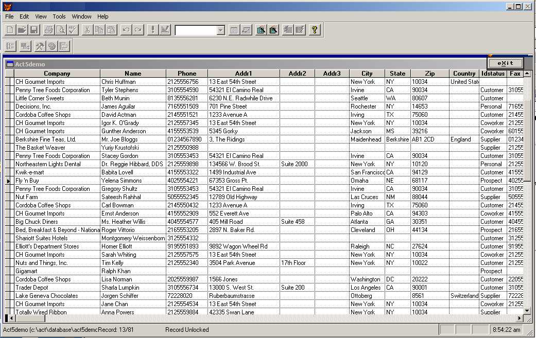
Task: Click the Name column header
Action: (x=133, y=74)
